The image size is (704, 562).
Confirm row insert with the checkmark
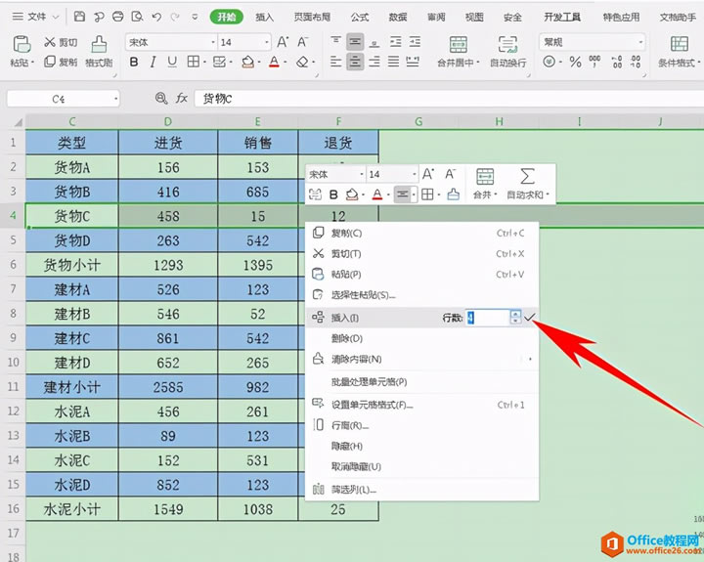[x=530, y=318]
